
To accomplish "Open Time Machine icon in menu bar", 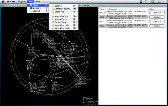I will click(x=146, y=2).
